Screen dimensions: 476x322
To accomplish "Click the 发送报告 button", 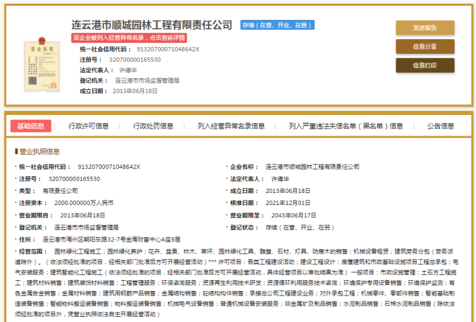I will [425, 28].
